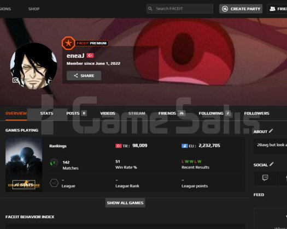Screen dimensions: 287x229
Task: Open the Create Party button
Action: click(241, 9)
